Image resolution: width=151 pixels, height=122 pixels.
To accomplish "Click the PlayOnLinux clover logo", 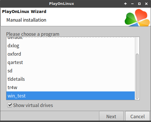I will [137, 18].
